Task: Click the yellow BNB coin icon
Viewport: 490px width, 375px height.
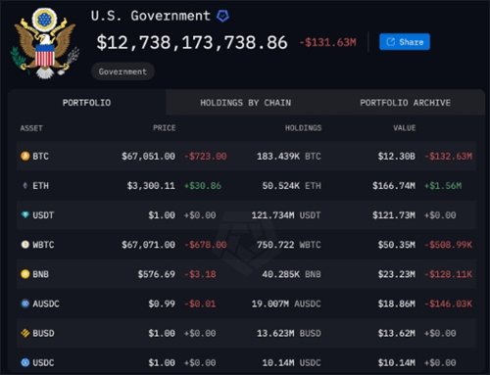Action: [25, 274]
